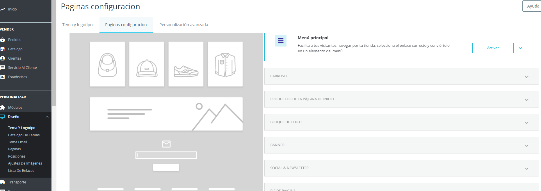Open the Activar button dropdown arrow
541x191 pixels.
pos(520,48)
